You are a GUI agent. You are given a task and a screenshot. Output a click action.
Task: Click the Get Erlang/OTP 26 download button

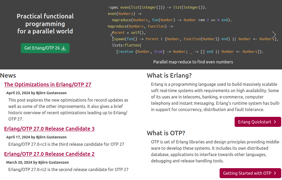coord(45,48)
